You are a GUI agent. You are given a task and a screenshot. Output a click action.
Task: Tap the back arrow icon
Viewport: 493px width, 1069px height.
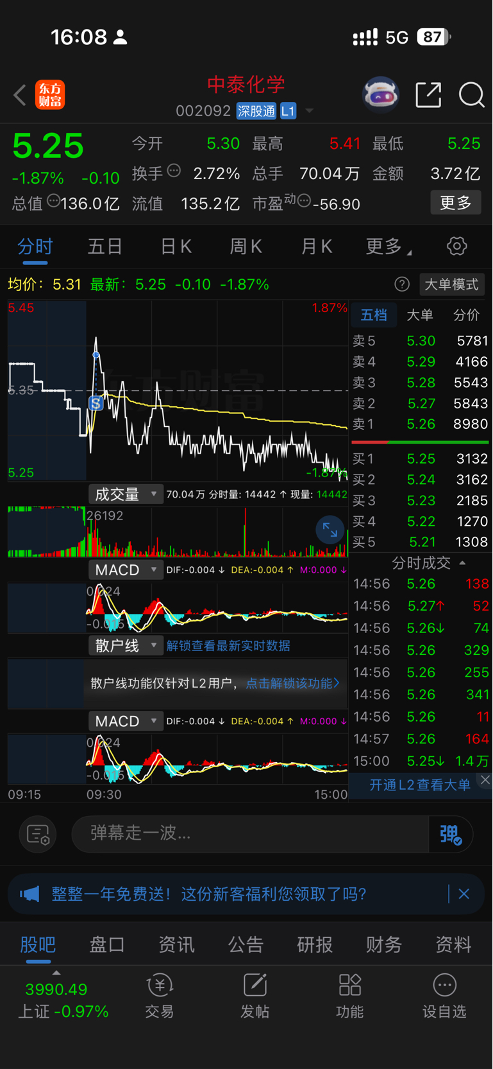[20, 96]
